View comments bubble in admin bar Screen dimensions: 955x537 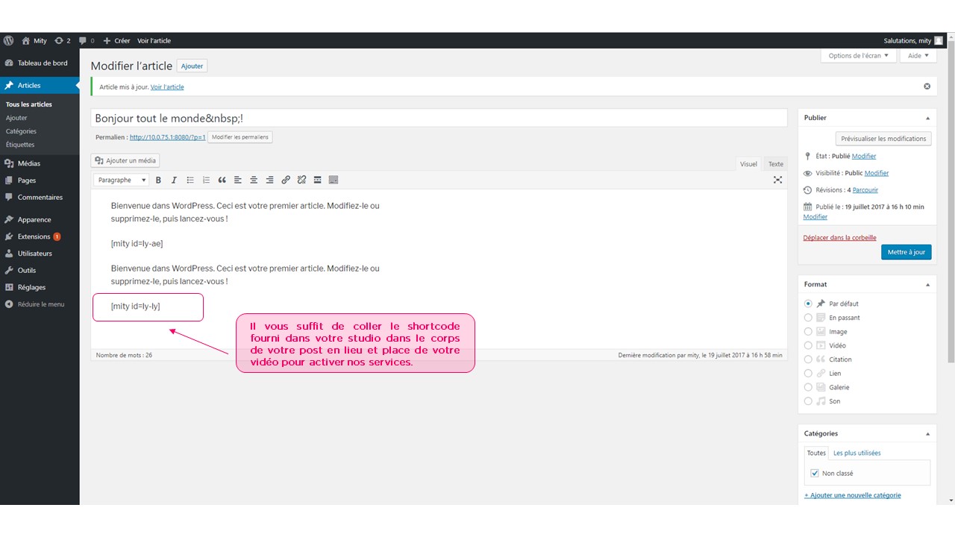(x=87, y=40)
